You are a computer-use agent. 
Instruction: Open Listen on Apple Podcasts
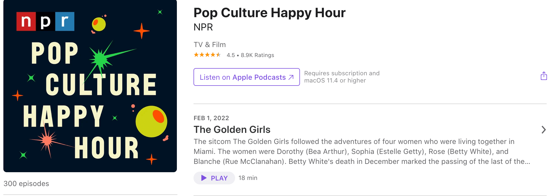click(x=246, y=77)
